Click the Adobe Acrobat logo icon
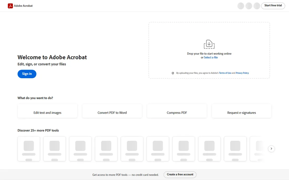This screenshot has width=289, height=180. [10, 6]
